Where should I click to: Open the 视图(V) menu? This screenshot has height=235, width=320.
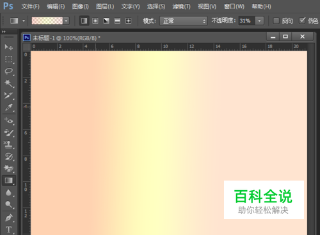click(x=207, y=6)
